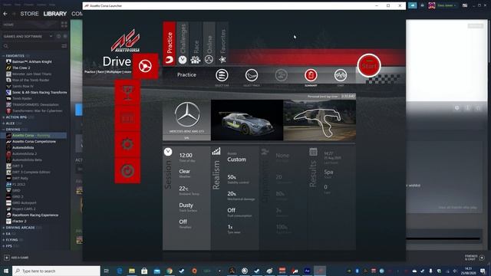Expand the ALEX category
This screenshot has width=491, height=276.
(10, 123)
